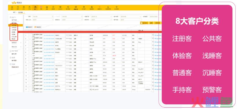Tick the checkbox inside the yellow search button
This screenshot has height=109, width=240.
(x=142, y=23)
